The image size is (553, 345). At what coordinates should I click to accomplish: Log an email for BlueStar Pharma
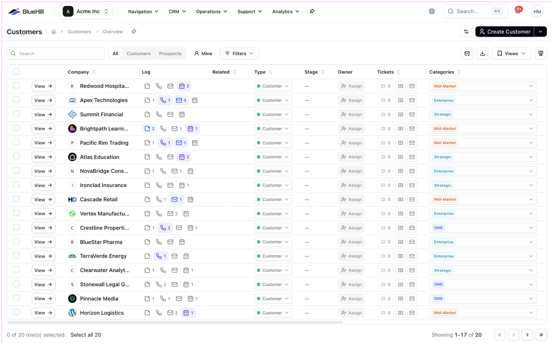(171, 242)
